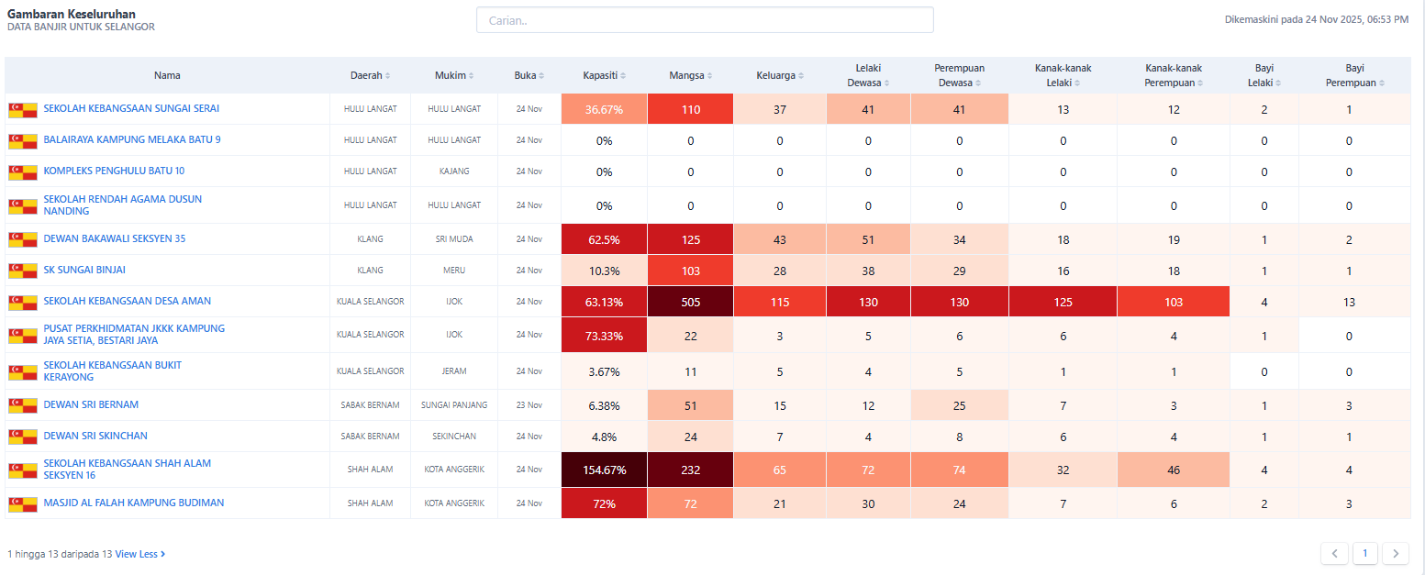Sort table by Kapasiti column

[x=604, y=75]
